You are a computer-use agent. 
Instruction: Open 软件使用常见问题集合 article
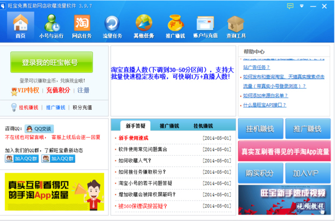coord(143,149)
